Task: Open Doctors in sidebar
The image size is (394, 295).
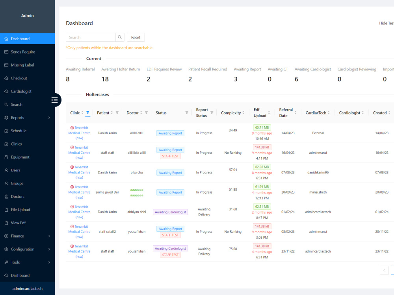Action: click(28, 196)
